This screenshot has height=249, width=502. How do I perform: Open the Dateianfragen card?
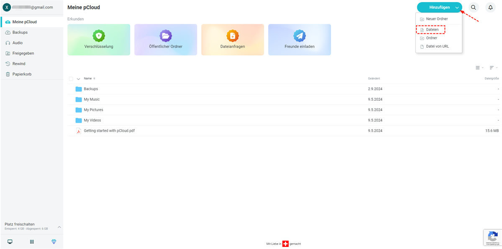(233, 40)
